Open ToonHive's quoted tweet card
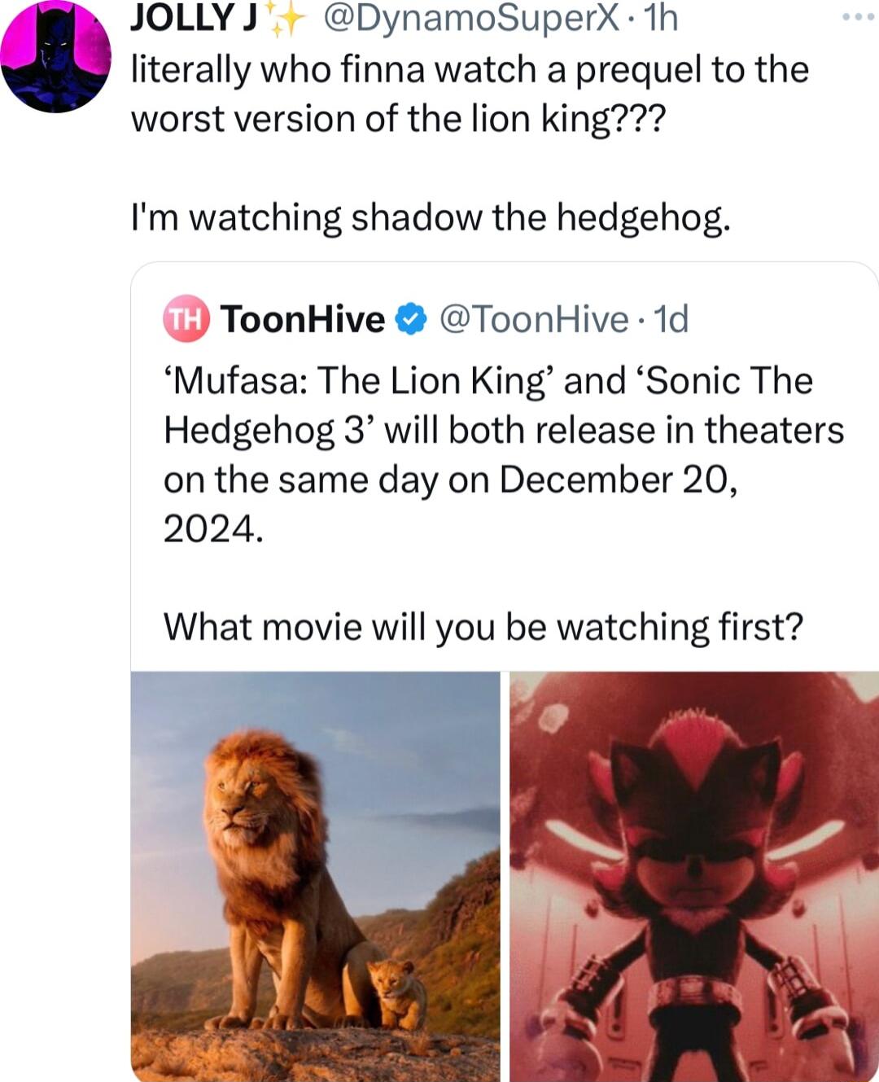 coord(488,570)
